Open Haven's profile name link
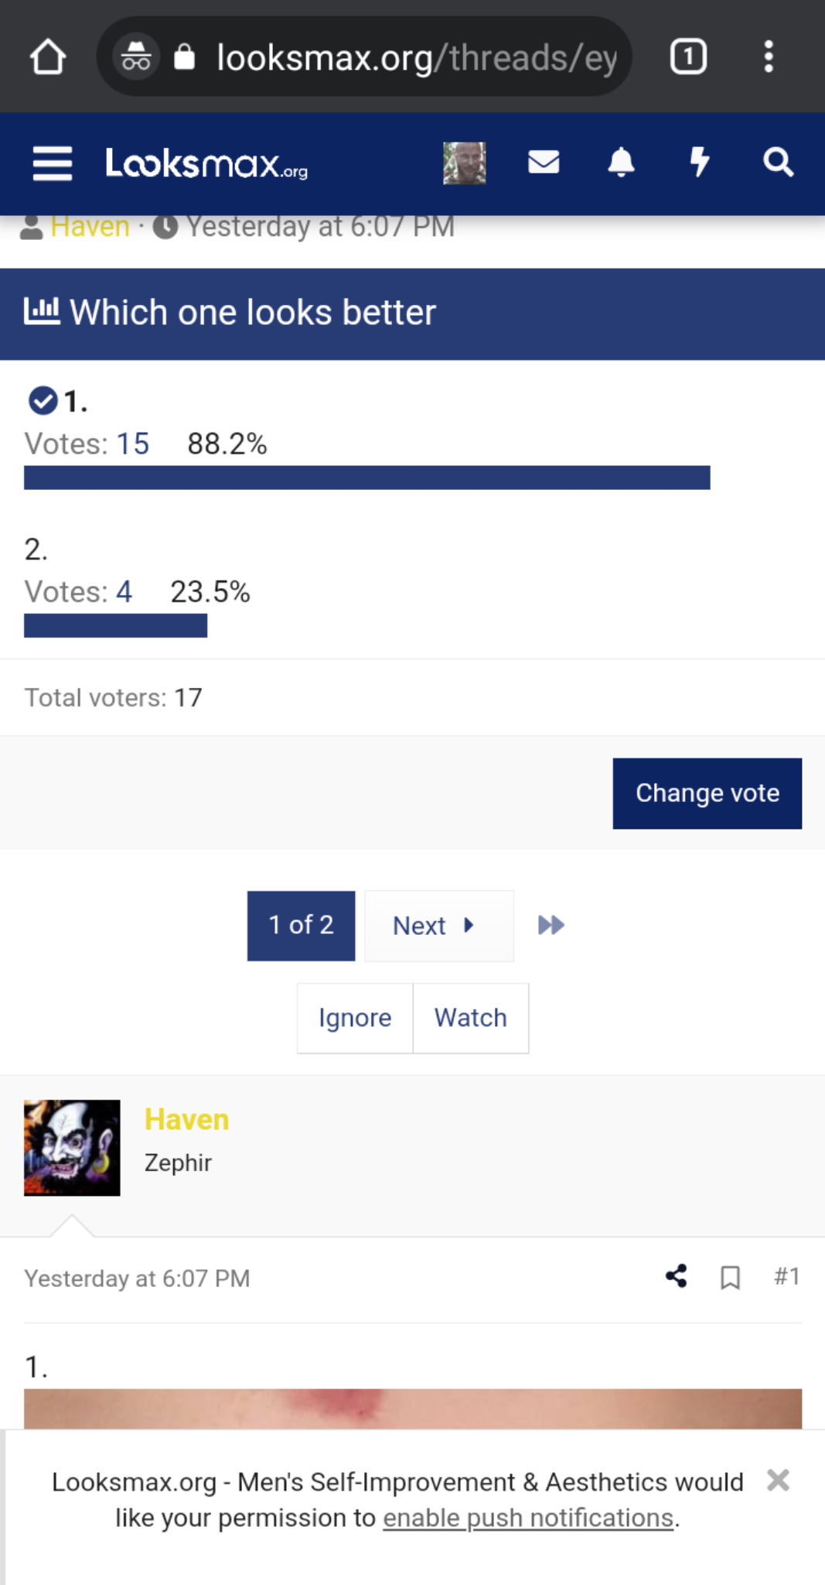Image resolution: width=825 pixels, height=1585 pixels. [x=187, y=1119]
